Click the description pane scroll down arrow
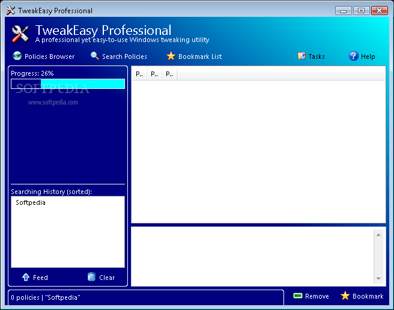The width and height of the screenshot is (394, 310). tap(378, 278)
